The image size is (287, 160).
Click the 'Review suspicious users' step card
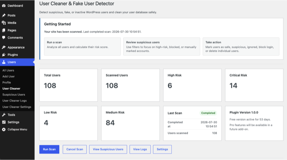point(162,46)
